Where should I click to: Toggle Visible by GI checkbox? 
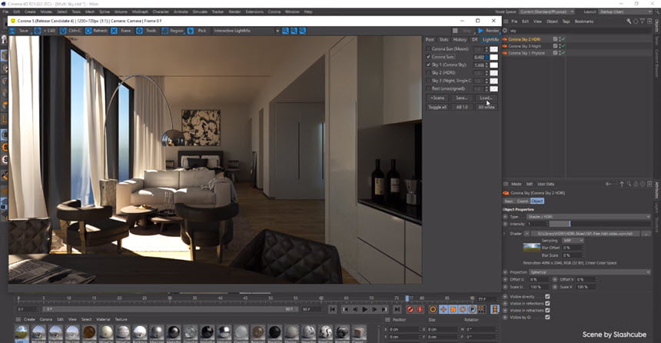coord(547,317)
